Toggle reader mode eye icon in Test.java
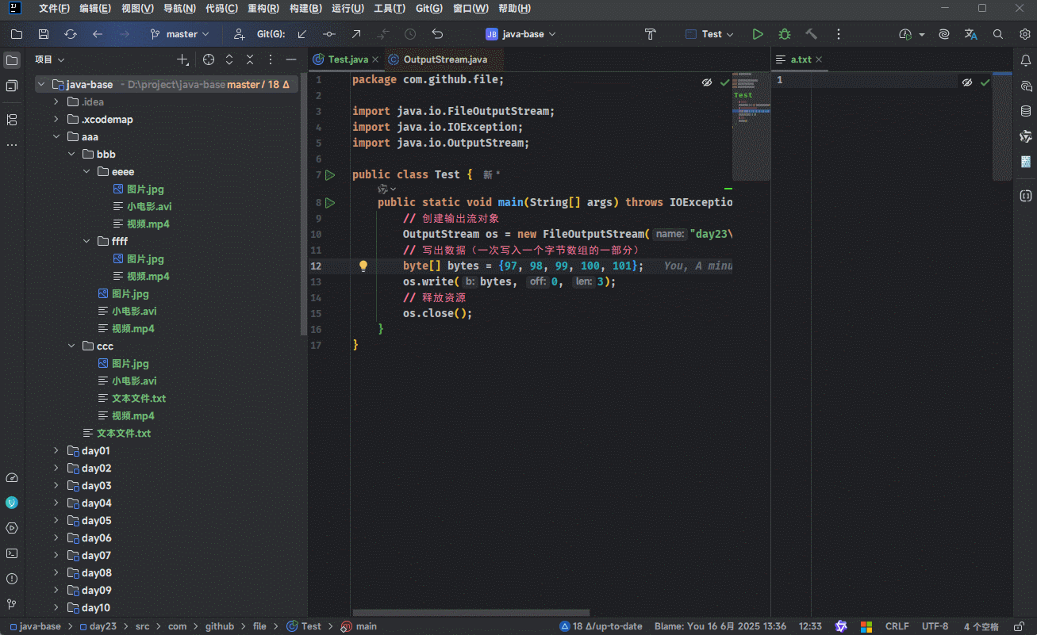Viewport: 1037px width, 635px height. point(706,82)
